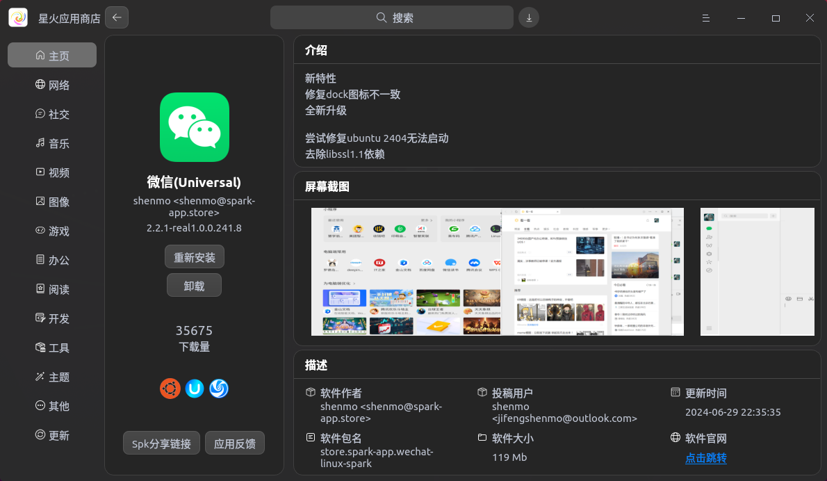Click the 投稿用户 box icon

coord(482,393)
